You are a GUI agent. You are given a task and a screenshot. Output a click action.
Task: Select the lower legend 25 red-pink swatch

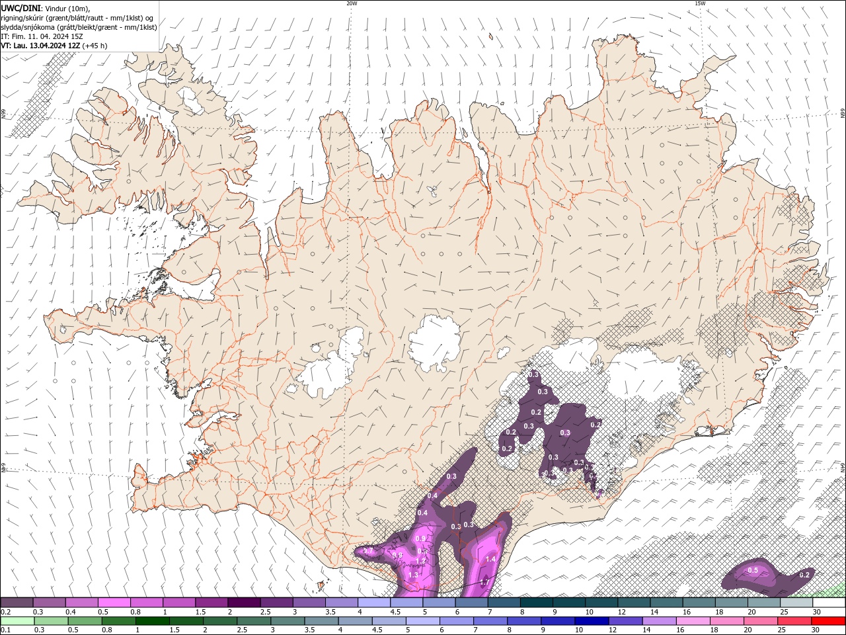click(x=795, y=621)
